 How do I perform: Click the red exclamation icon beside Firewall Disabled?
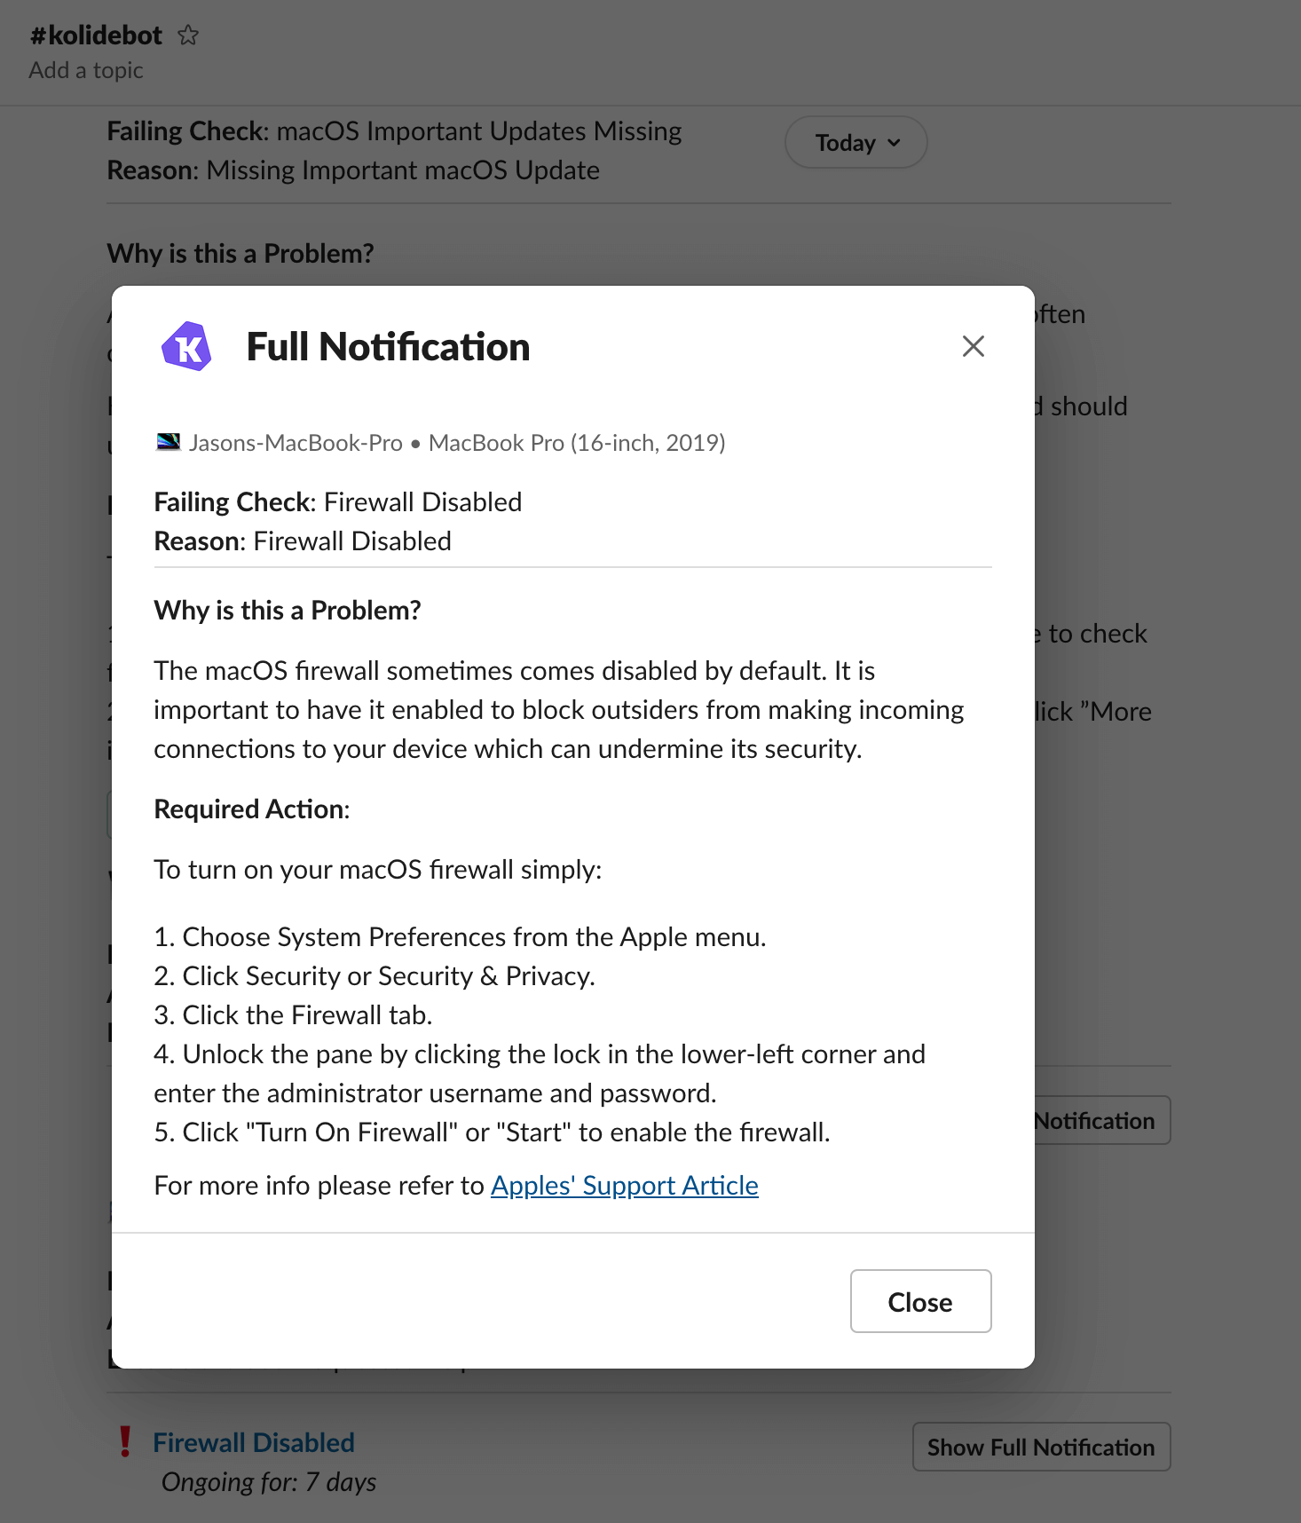click(x=125, y=1441)
